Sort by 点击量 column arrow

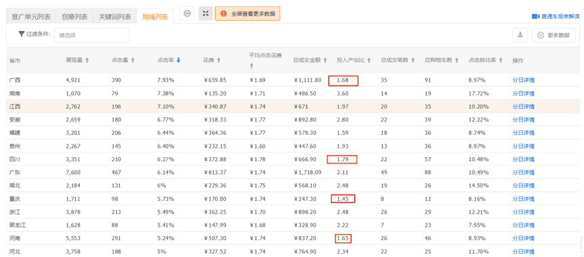(133, 60)
